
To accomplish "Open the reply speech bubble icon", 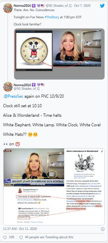I will coord(21,237).
